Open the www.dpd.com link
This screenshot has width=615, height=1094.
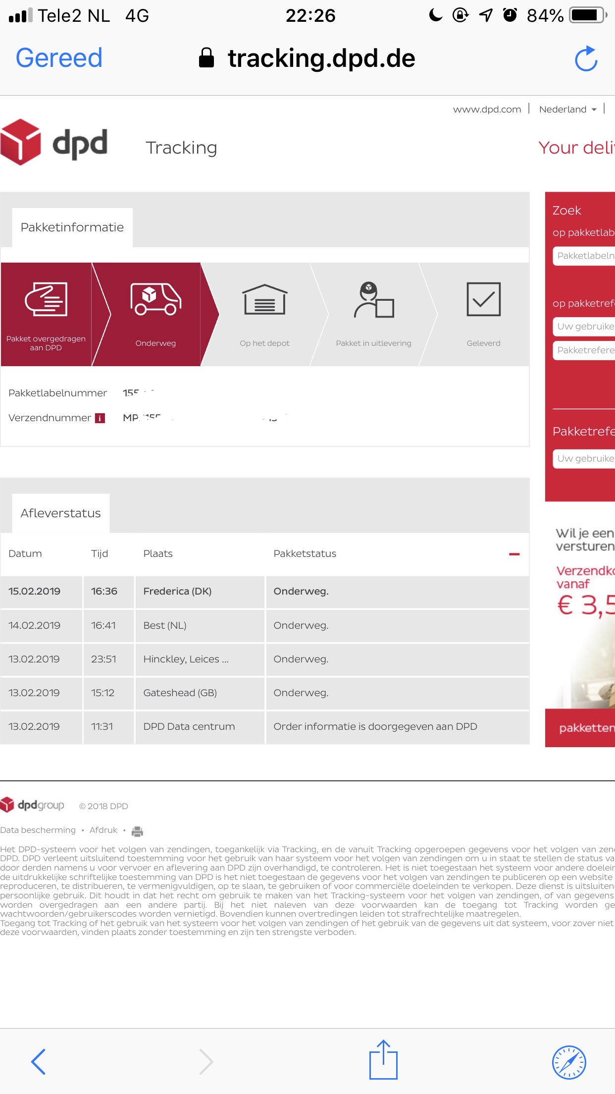point(487,109)
